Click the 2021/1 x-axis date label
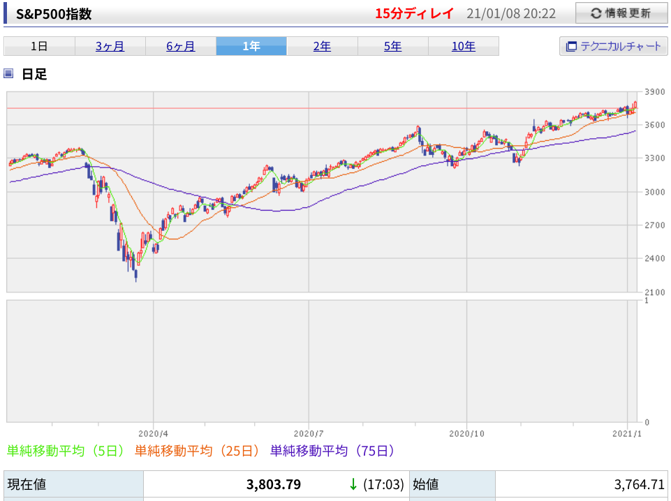Viewport: 671px width, 501px height. pos(627,434)
